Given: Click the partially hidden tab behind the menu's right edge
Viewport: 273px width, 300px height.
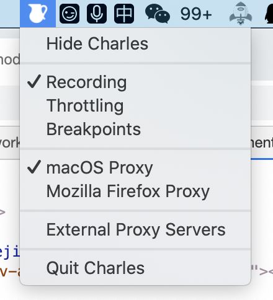Looking at the screenshot, I should click(262, 143).
